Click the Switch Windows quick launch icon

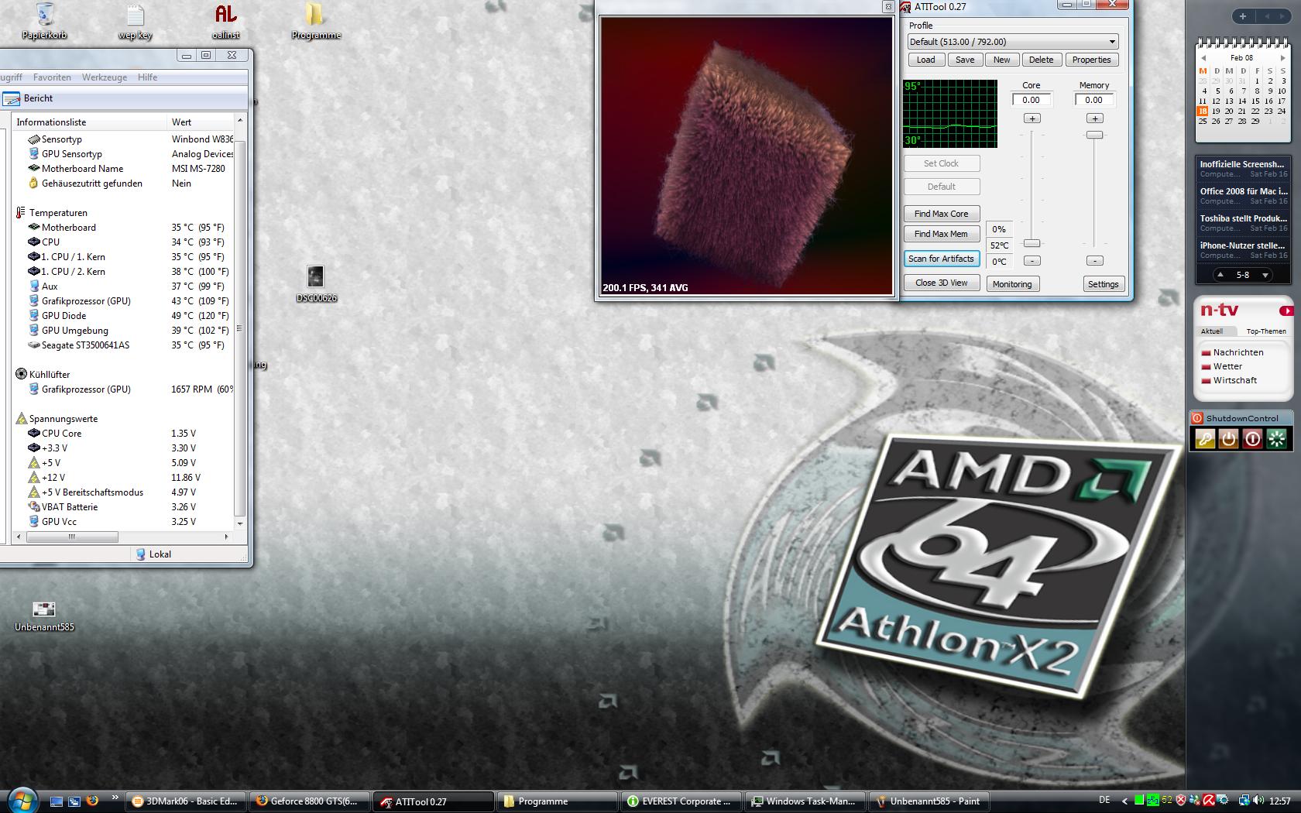click(74, 801)
